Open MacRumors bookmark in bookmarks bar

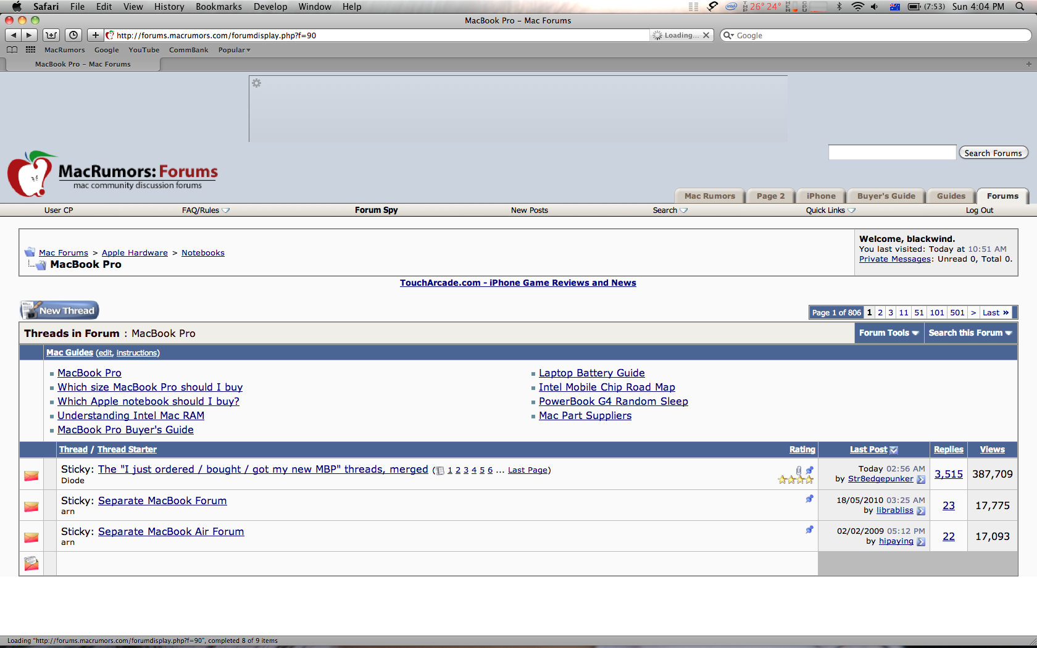tap(64, 50)
